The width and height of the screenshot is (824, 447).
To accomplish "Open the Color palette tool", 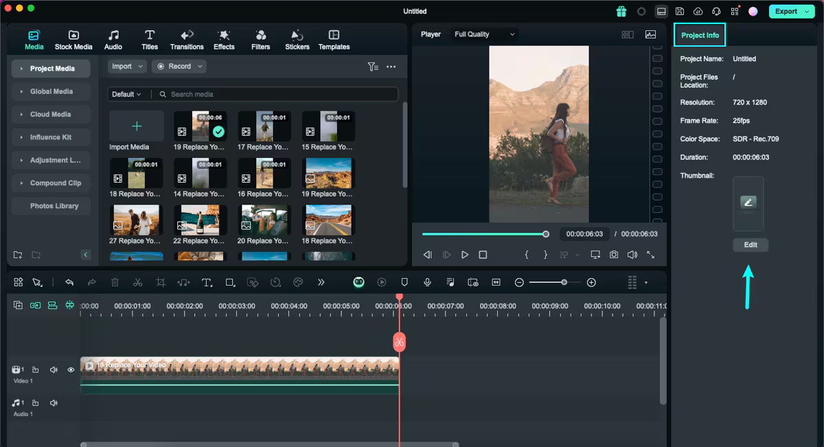I will [x=298, y=282].
